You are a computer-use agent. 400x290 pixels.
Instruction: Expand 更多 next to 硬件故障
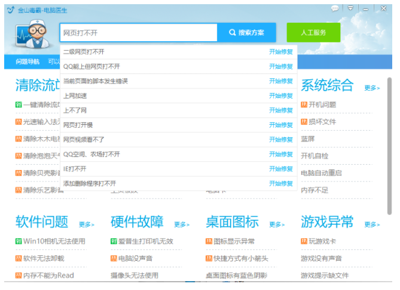(x=182, y=224)
